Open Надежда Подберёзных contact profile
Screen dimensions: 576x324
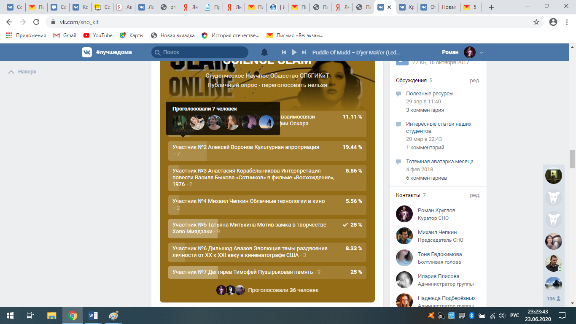click(447, 298)
